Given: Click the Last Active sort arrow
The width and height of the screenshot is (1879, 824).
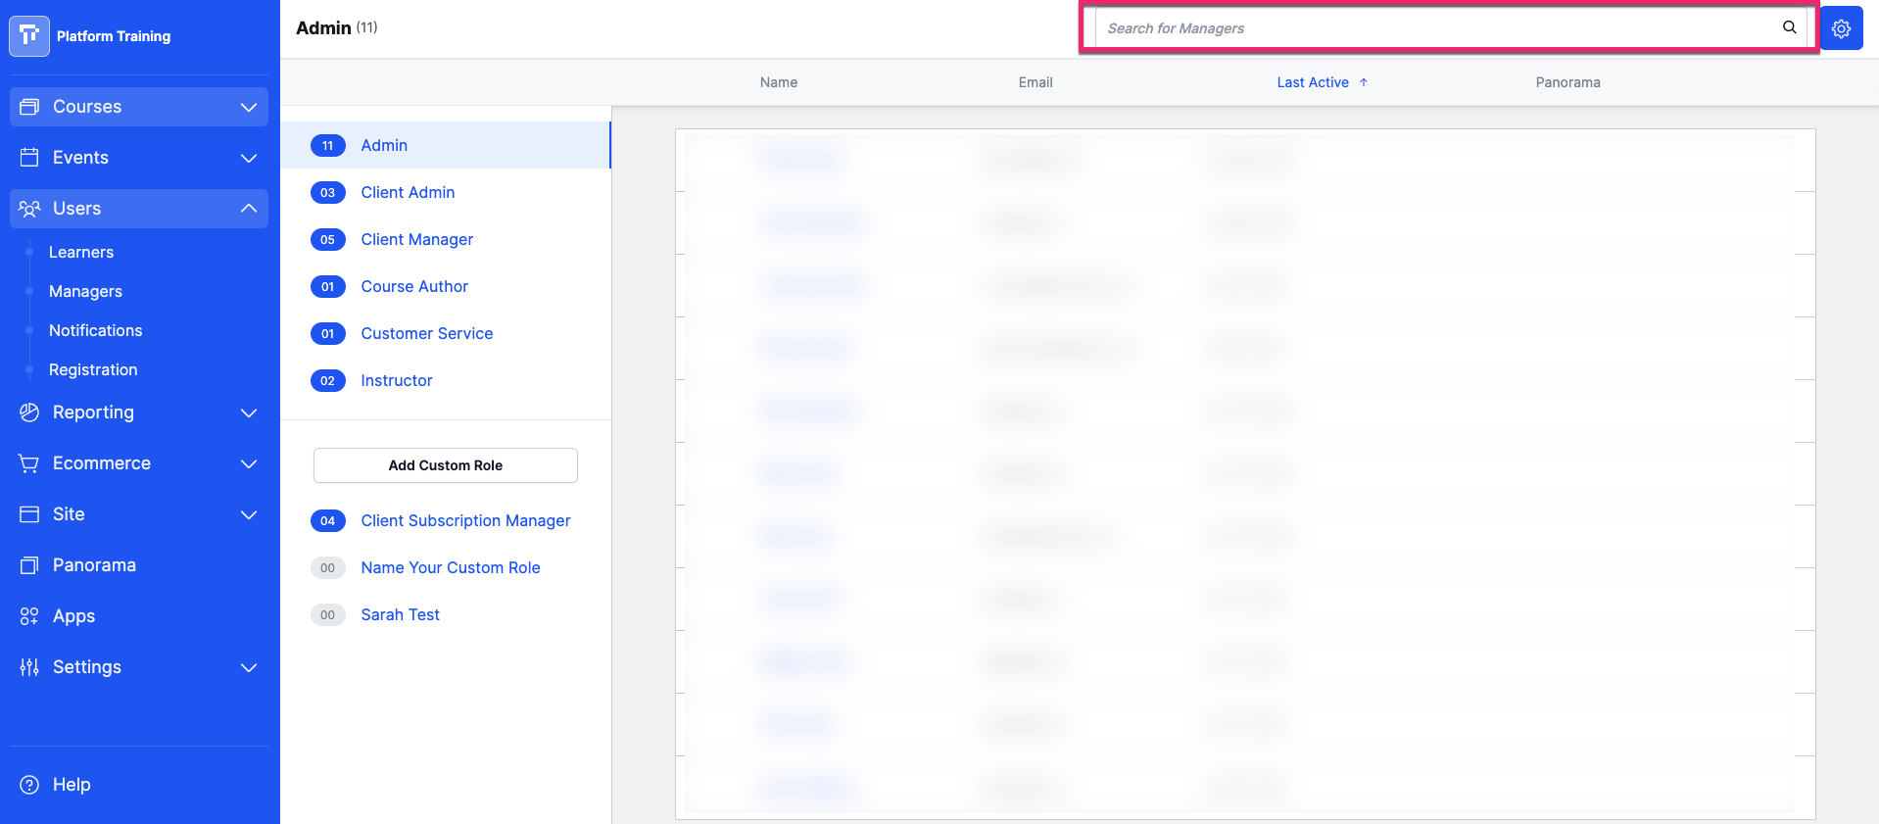Looking at the screenshot, I should point(1363,82).
